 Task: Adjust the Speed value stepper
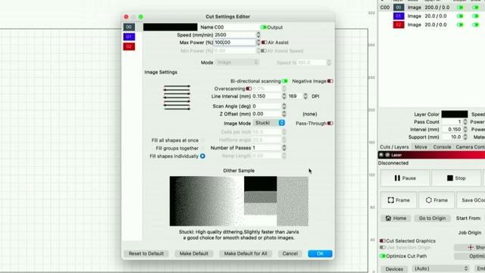pos(258,35)
